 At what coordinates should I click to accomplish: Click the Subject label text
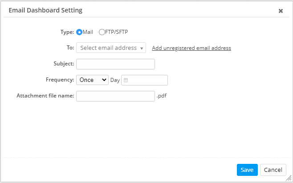click(x=63, y=64)
